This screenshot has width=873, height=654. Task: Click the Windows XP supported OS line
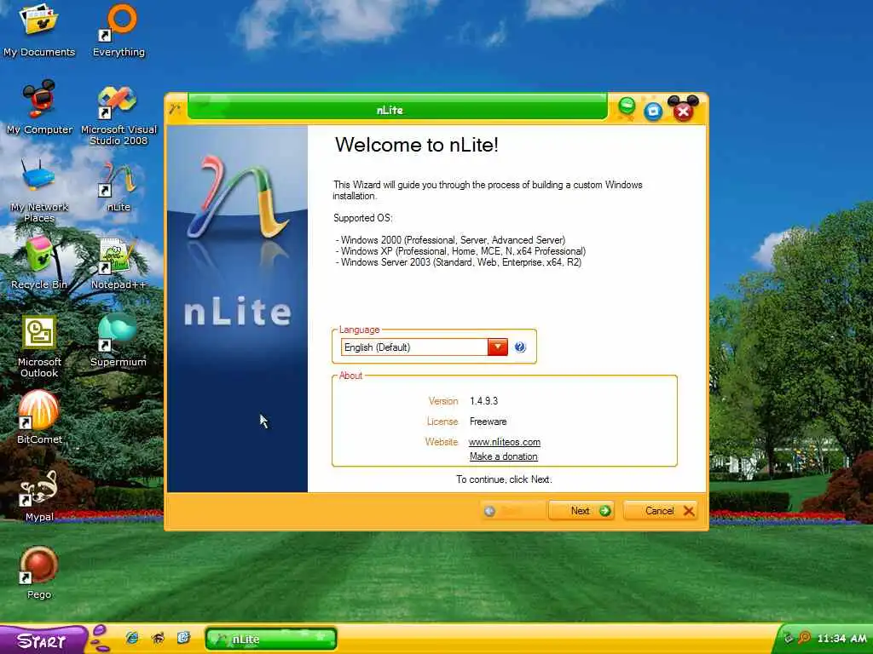pyautogui.click(x=460, y=251)
